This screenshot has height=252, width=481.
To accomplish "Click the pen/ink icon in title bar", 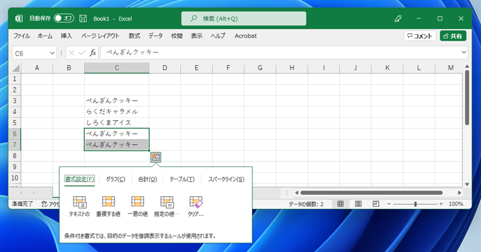I will click(398, 19).
